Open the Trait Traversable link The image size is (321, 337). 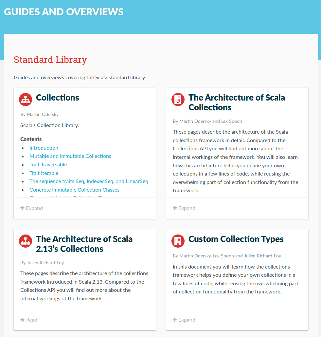click(48, 165)
